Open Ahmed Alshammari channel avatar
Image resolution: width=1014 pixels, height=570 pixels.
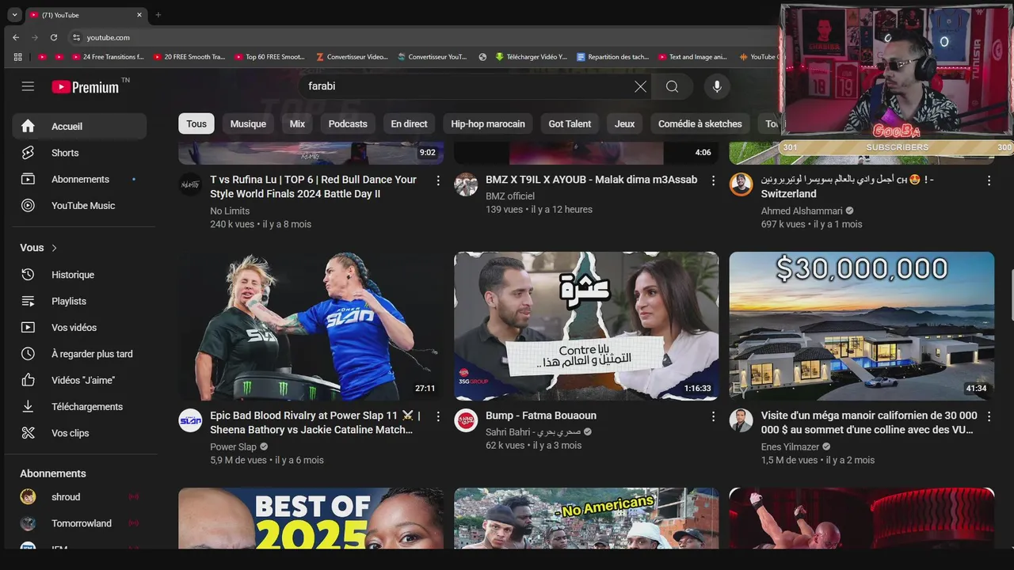(741, 184)
